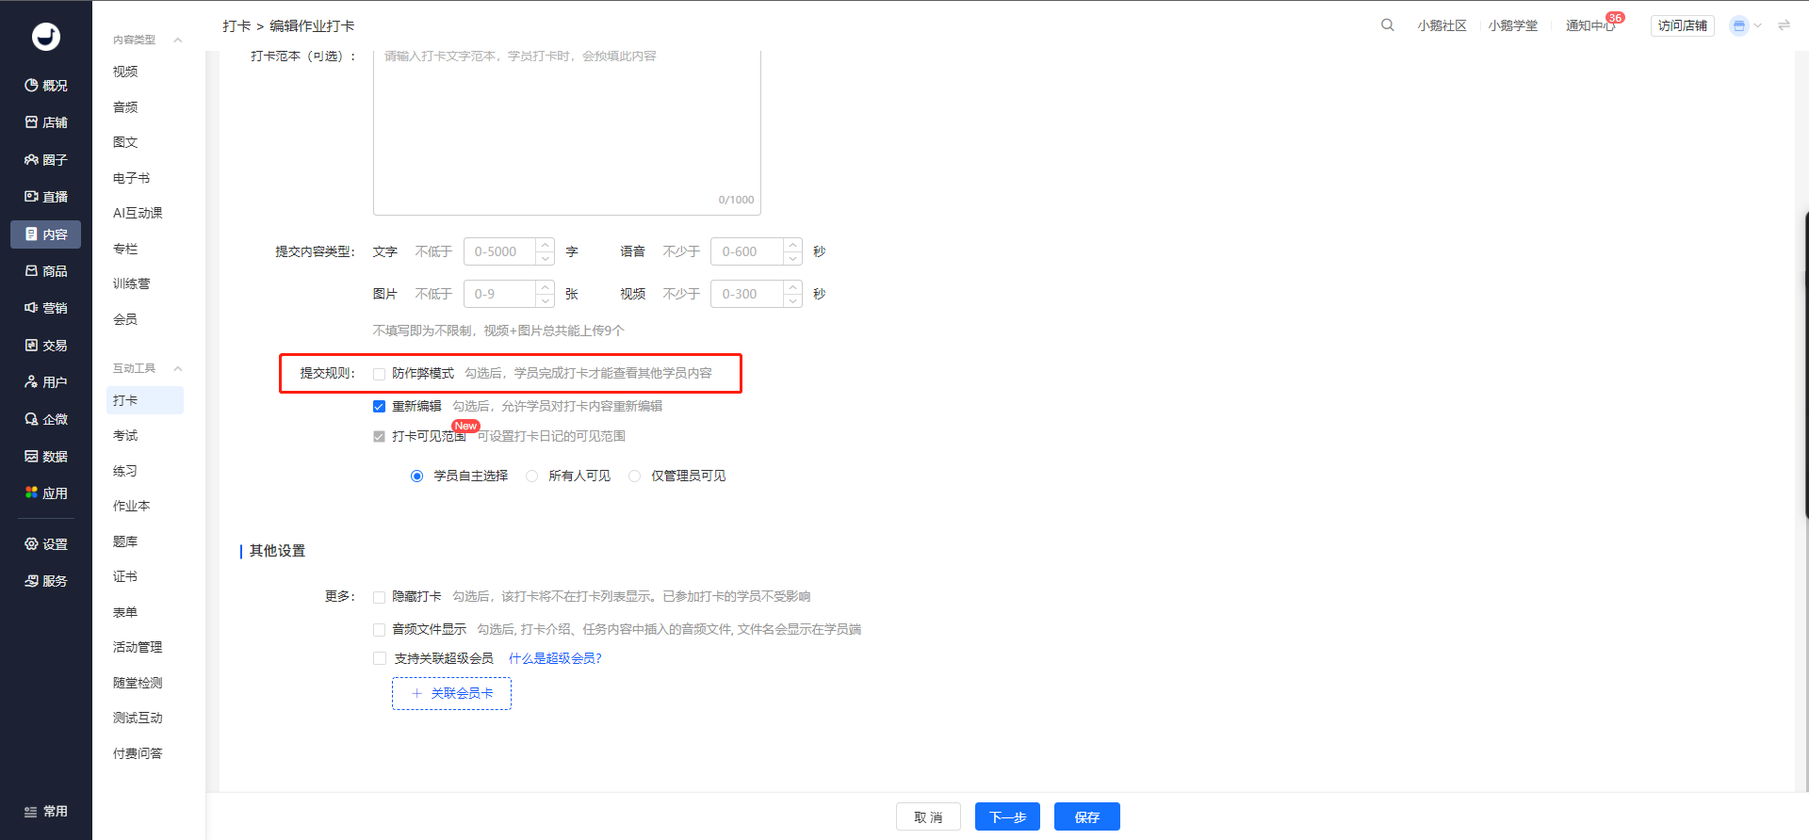Viewport: 1809px width, 840px height.
Task: Check the 隐藏打卡 checkbox
Action: pos(379,597)
